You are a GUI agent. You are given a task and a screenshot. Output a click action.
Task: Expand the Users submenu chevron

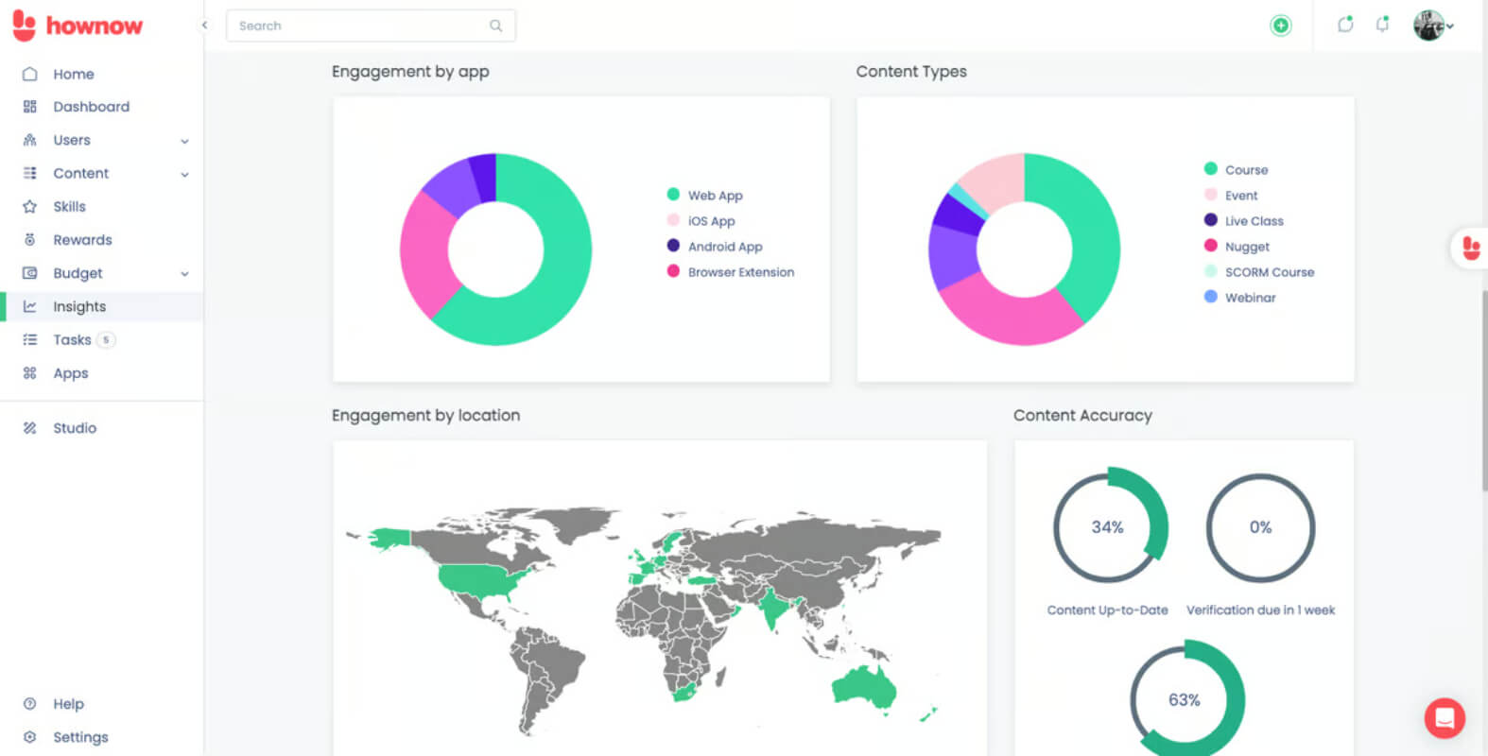[184, 141]
